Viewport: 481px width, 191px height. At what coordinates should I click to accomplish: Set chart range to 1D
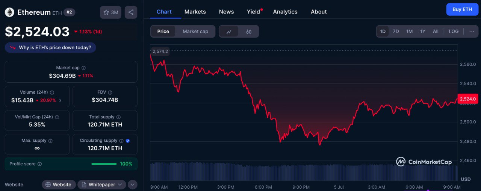coord(383,32)
